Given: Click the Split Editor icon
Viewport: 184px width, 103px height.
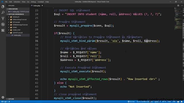Looking at the screenshot, I should tap(178, 6).
